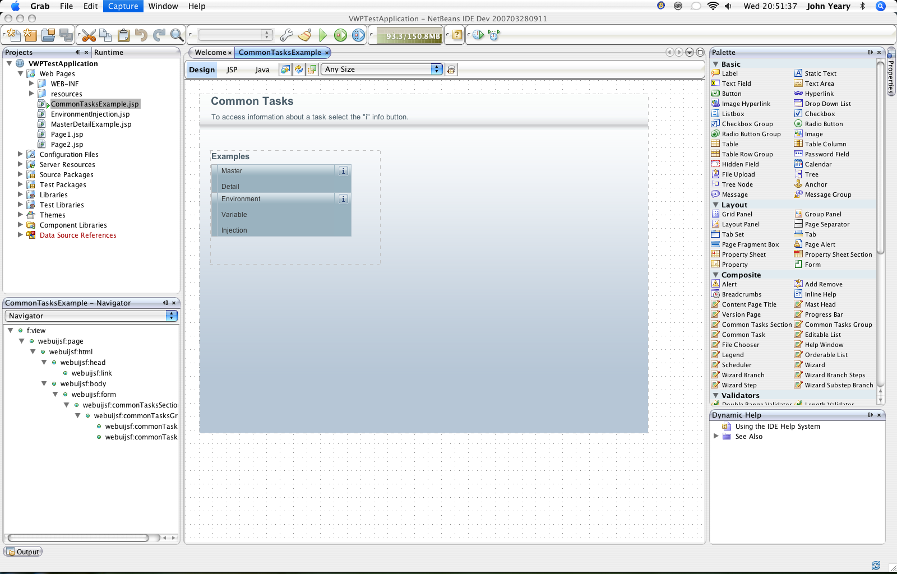Viewport: 897px width, 574px height.
Task: Open the Window menu in menu bar
Action: pos(163,6)
